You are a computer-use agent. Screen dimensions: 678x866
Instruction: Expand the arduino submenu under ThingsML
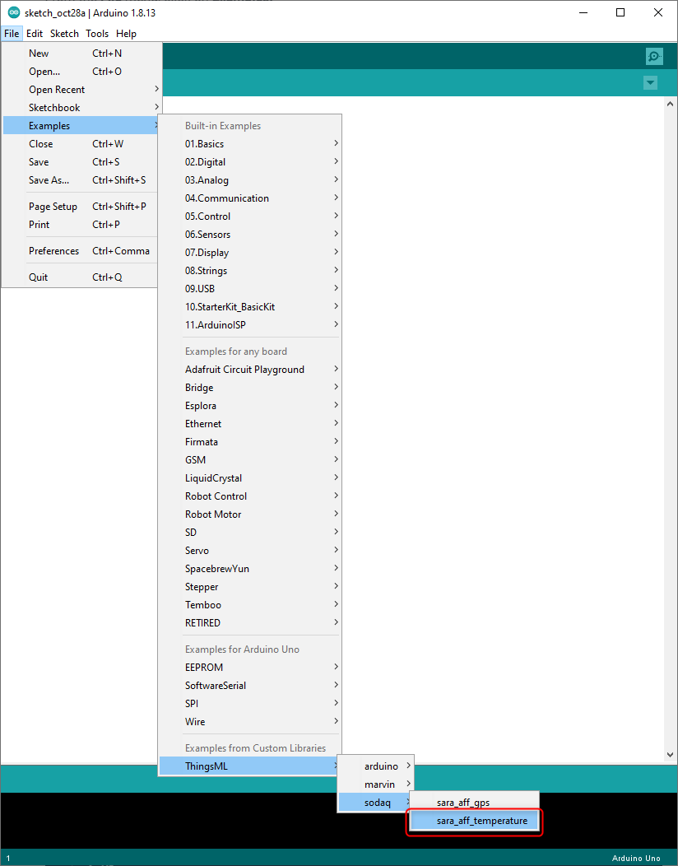(x=375, y=766)
